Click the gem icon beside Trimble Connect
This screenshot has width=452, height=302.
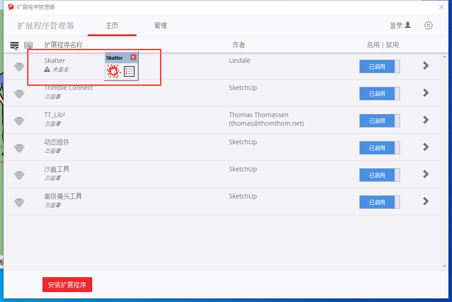[x=19, y=94]
